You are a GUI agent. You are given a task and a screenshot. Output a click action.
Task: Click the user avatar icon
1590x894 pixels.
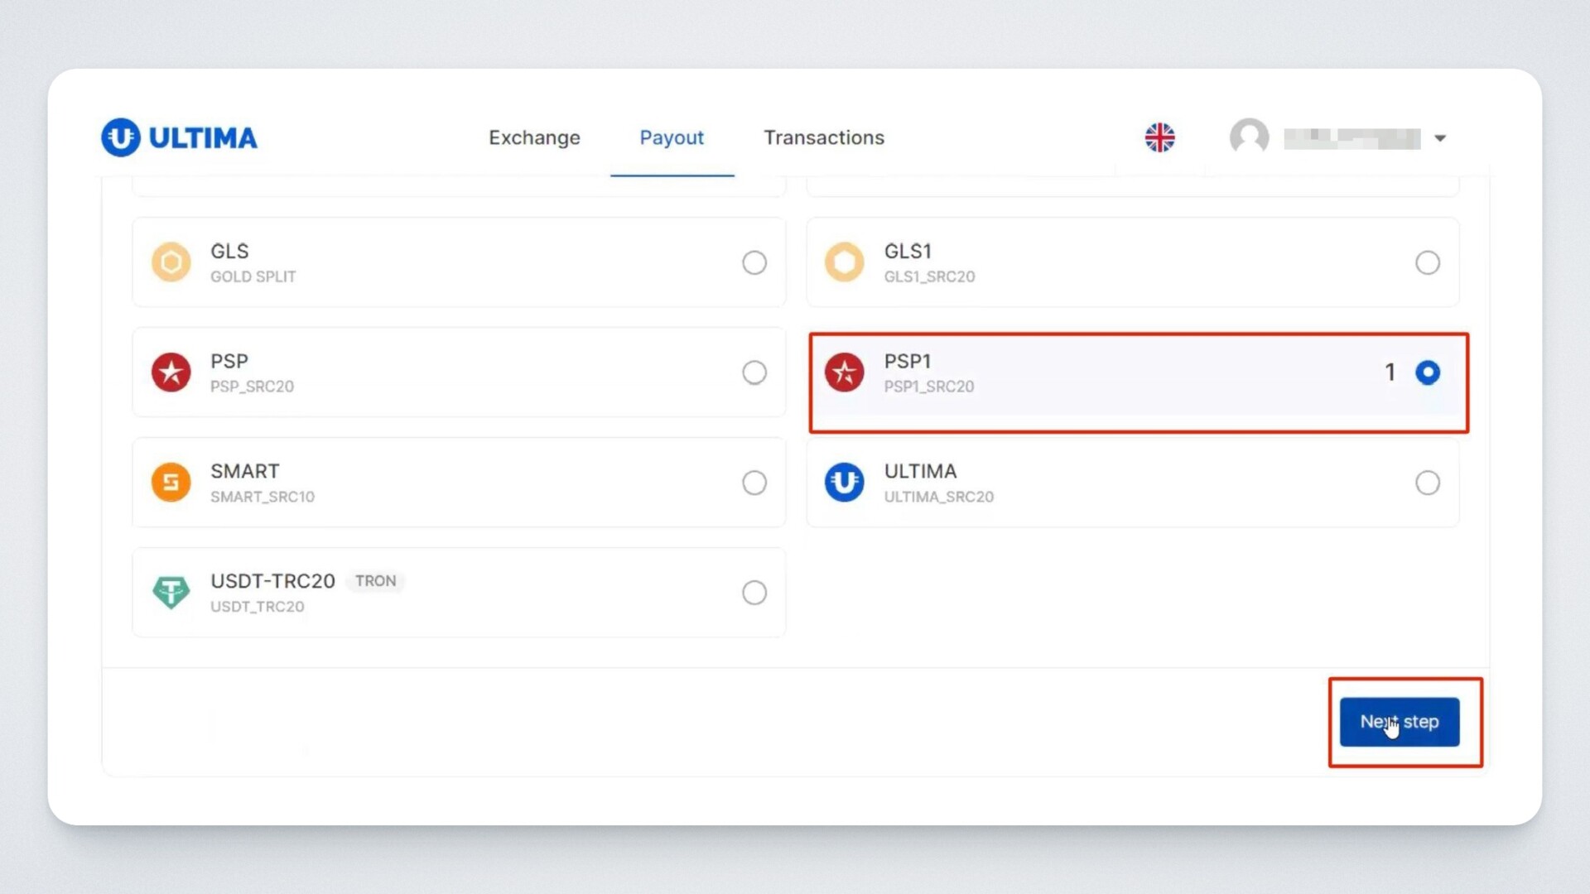(x=1249, y=137)
